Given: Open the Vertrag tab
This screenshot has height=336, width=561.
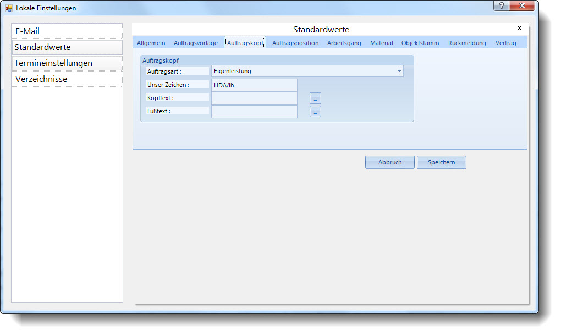Looking at the screenshot, I should pyautogui.click(x=505, y=43).
